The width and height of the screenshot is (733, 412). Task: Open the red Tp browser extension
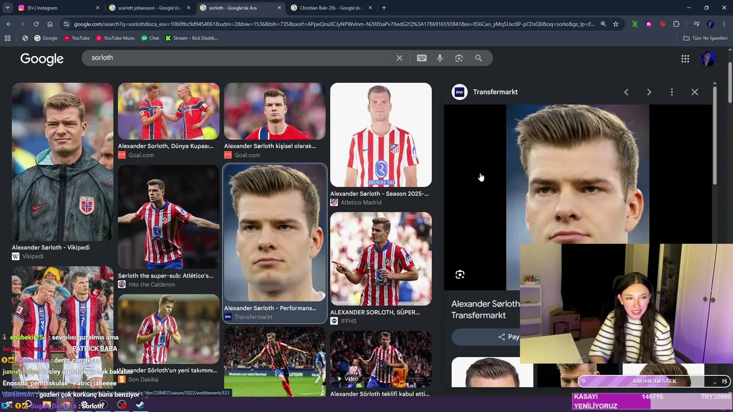[663, 24]
